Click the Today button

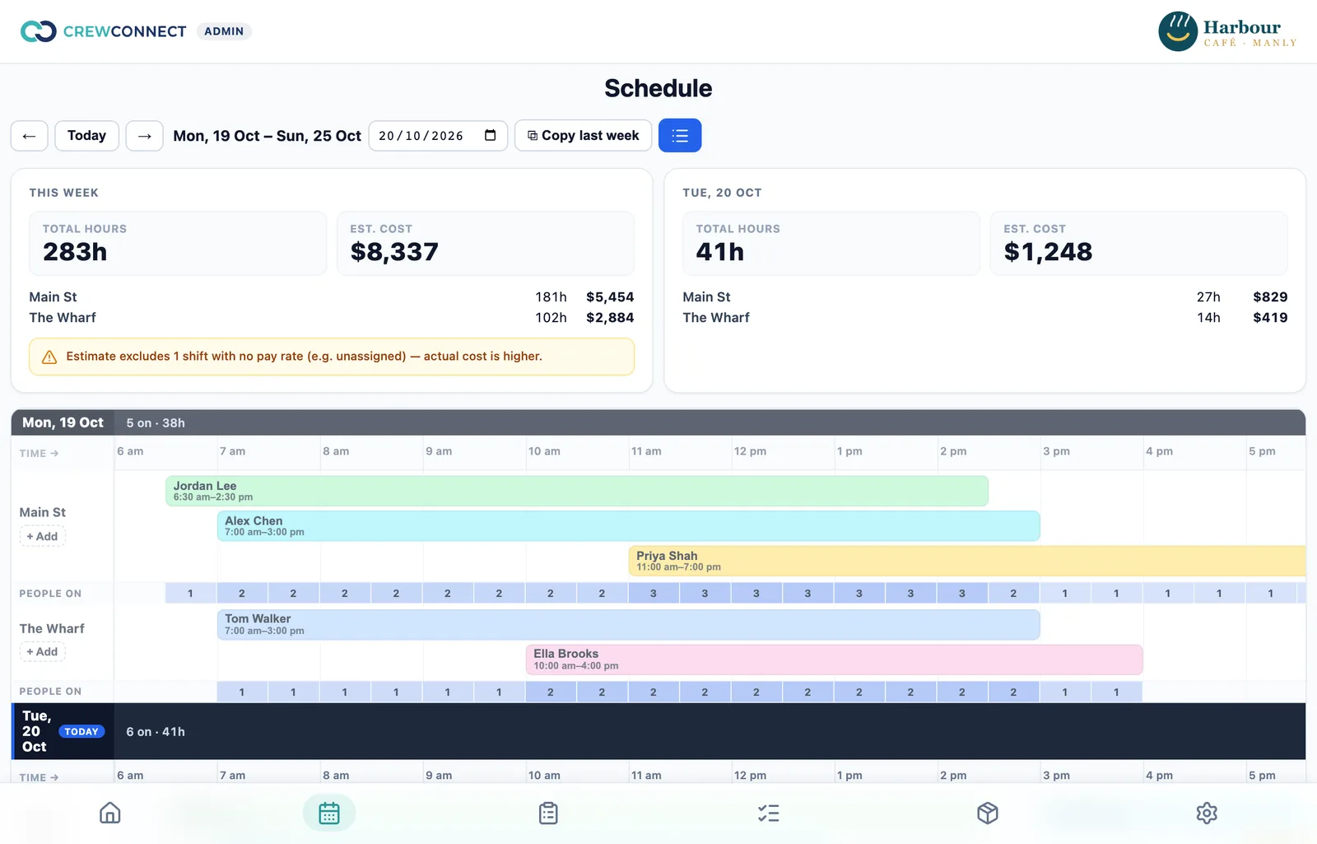pos(86,136)
